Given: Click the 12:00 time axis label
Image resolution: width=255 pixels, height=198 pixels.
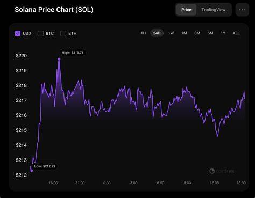Looking at the screenshot, I should click(x=214, y=183).
